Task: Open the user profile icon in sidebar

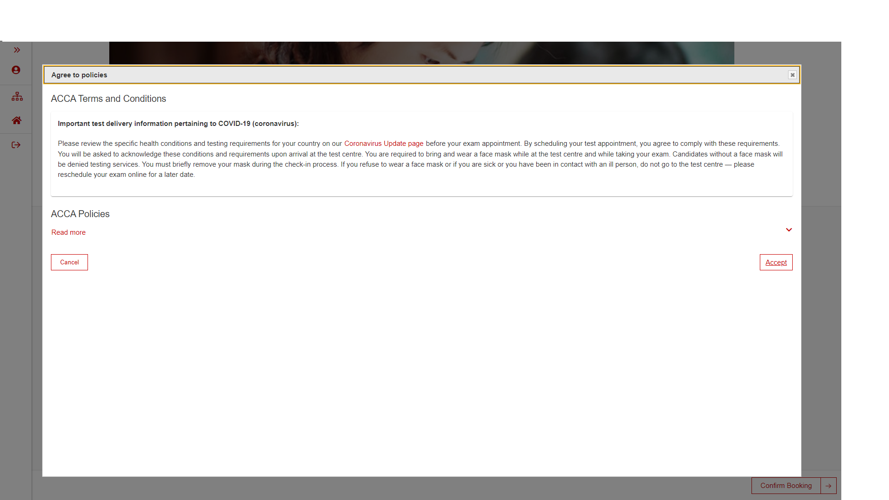Action: coord(16,70)
